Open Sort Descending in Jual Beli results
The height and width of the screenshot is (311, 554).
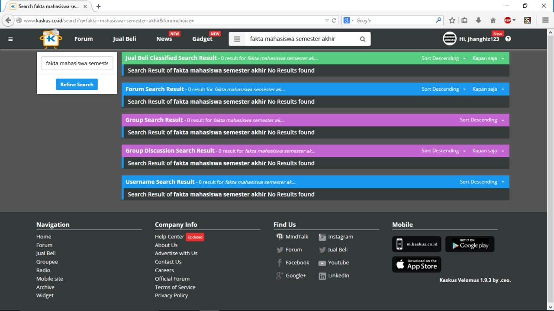click(444, 58)
